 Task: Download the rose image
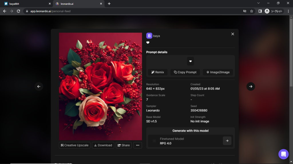103,145
